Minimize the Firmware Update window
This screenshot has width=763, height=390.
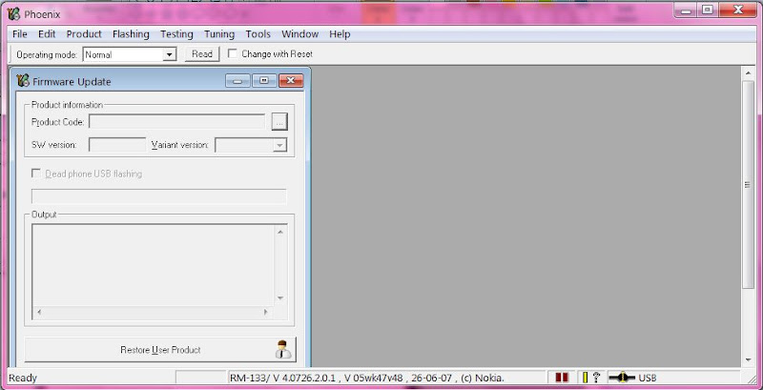(237, 81)
